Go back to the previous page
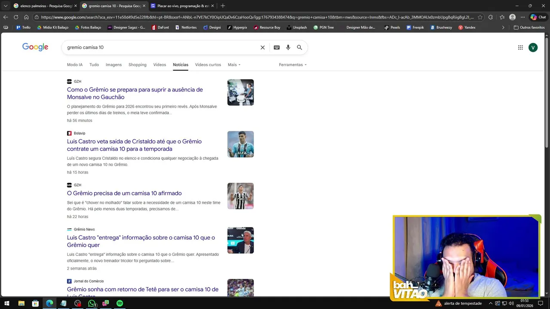The width and height of the screenshot is (550, 309). (6, 17)
